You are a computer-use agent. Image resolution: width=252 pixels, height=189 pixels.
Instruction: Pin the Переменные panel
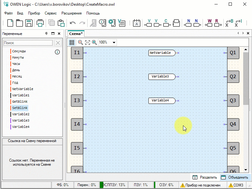[47, 34]
